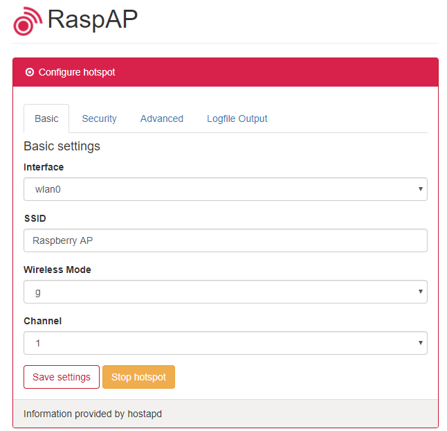Screen dimensions: 447x431
Task: Click the RaspAP title text
Action: click(x=93, y=19)
